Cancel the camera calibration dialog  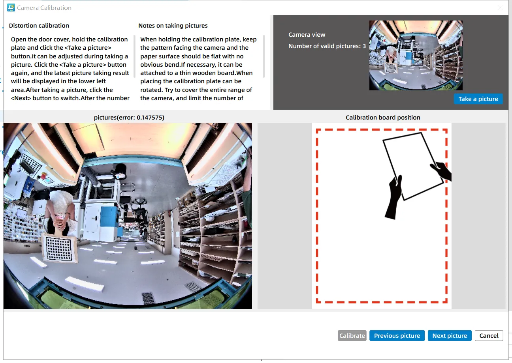pyautogui.click(x=489, y=336)
